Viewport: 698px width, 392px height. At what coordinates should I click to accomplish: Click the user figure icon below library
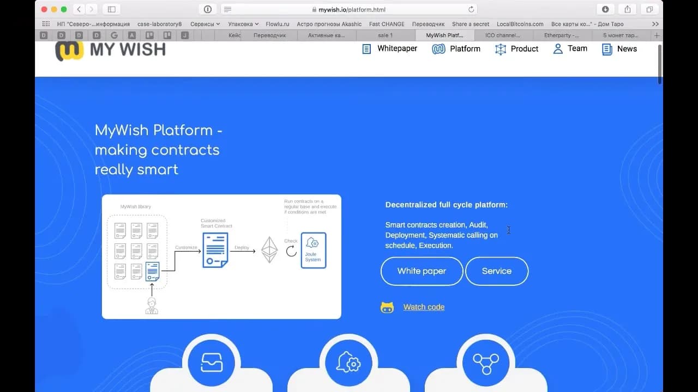pos(152,306)
